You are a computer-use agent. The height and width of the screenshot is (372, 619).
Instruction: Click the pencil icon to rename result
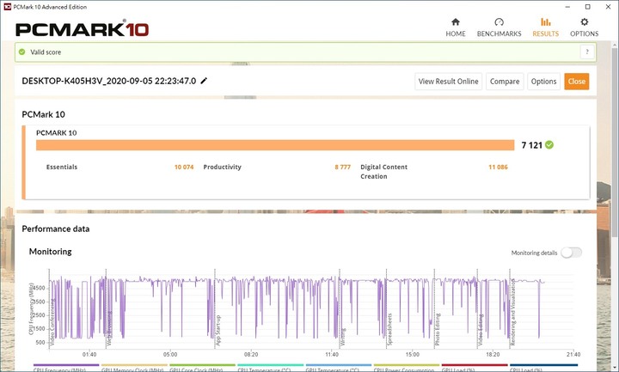tap(204, 81)
